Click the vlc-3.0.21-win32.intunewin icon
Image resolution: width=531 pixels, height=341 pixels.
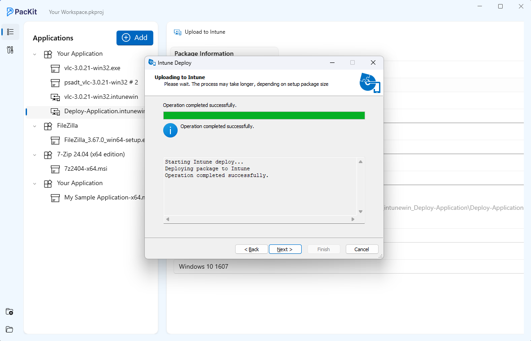55,97
